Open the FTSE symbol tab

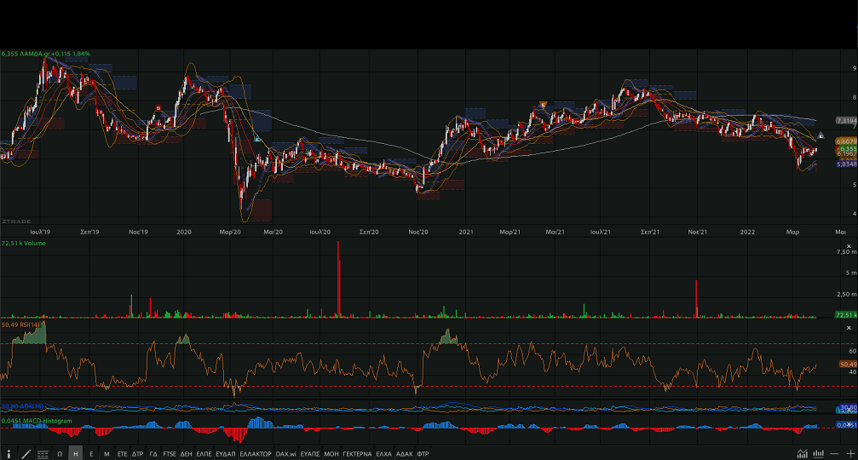coord(170,453)
